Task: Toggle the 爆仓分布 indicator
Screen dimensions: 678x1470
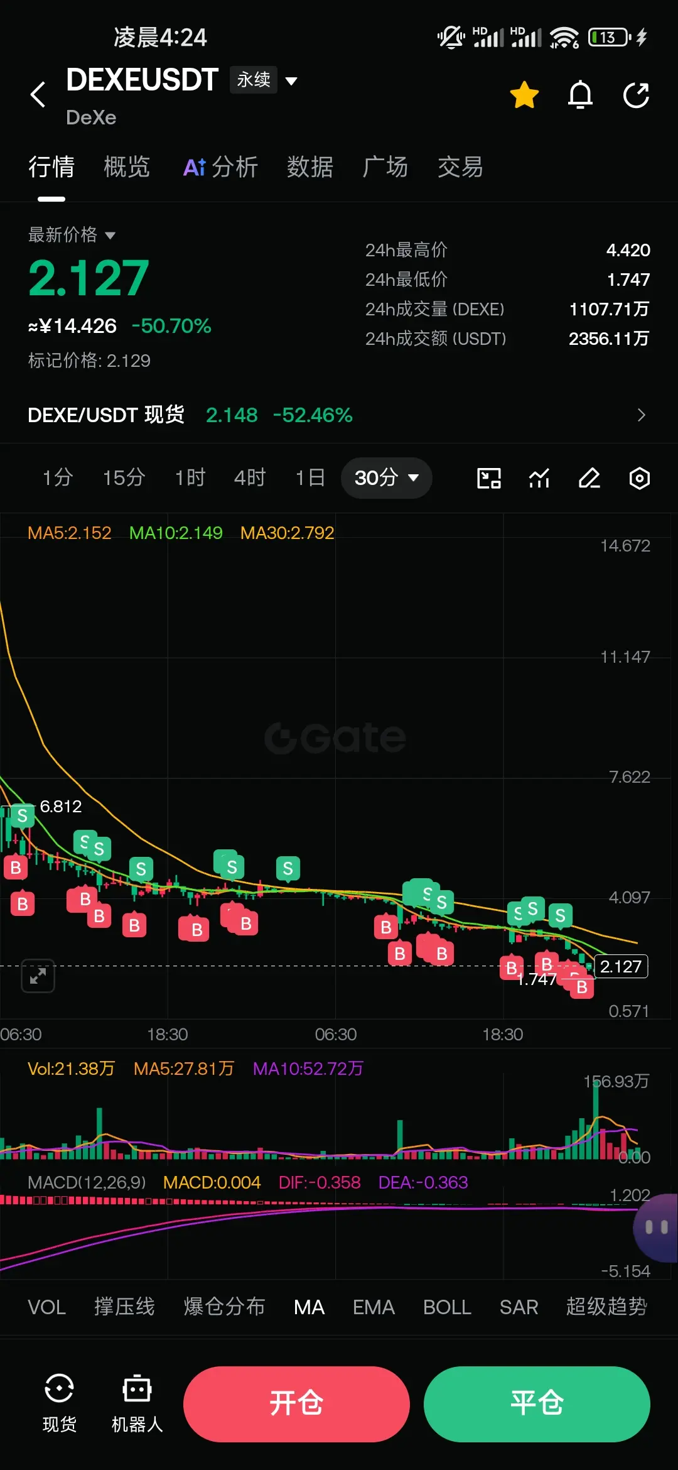Action: pos(224,1307)
